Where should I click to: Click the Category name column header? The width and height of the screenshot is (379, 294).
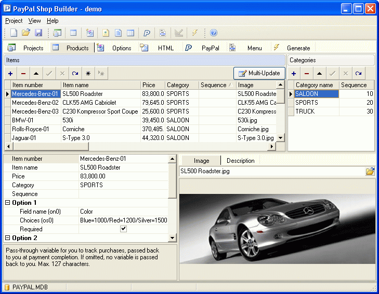(x=317, y=85)
